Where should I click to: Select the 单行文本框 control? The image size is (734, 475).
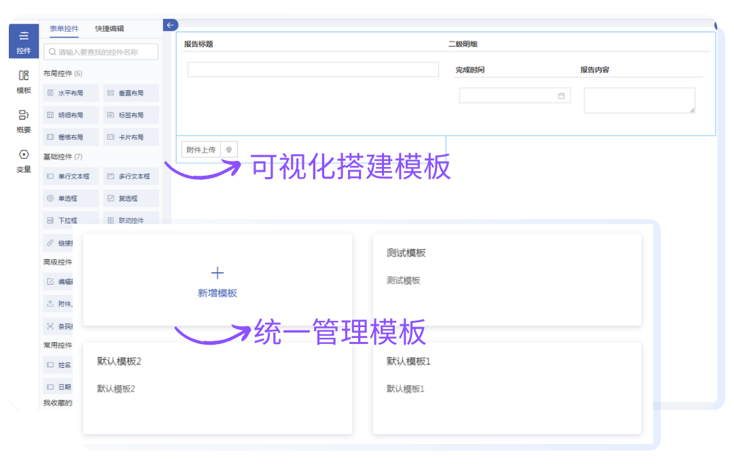tap(71, 176)
